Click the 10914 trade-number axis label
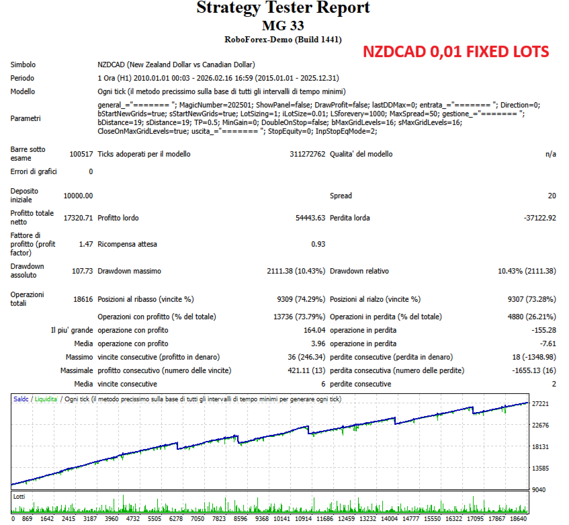 [x=304, y=518]
